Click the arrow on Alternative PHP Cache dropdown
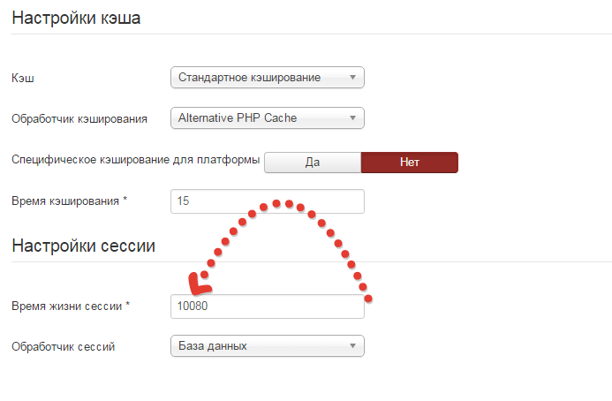The width and height of the screenshot is (612, 401). (x=352, y=117)
